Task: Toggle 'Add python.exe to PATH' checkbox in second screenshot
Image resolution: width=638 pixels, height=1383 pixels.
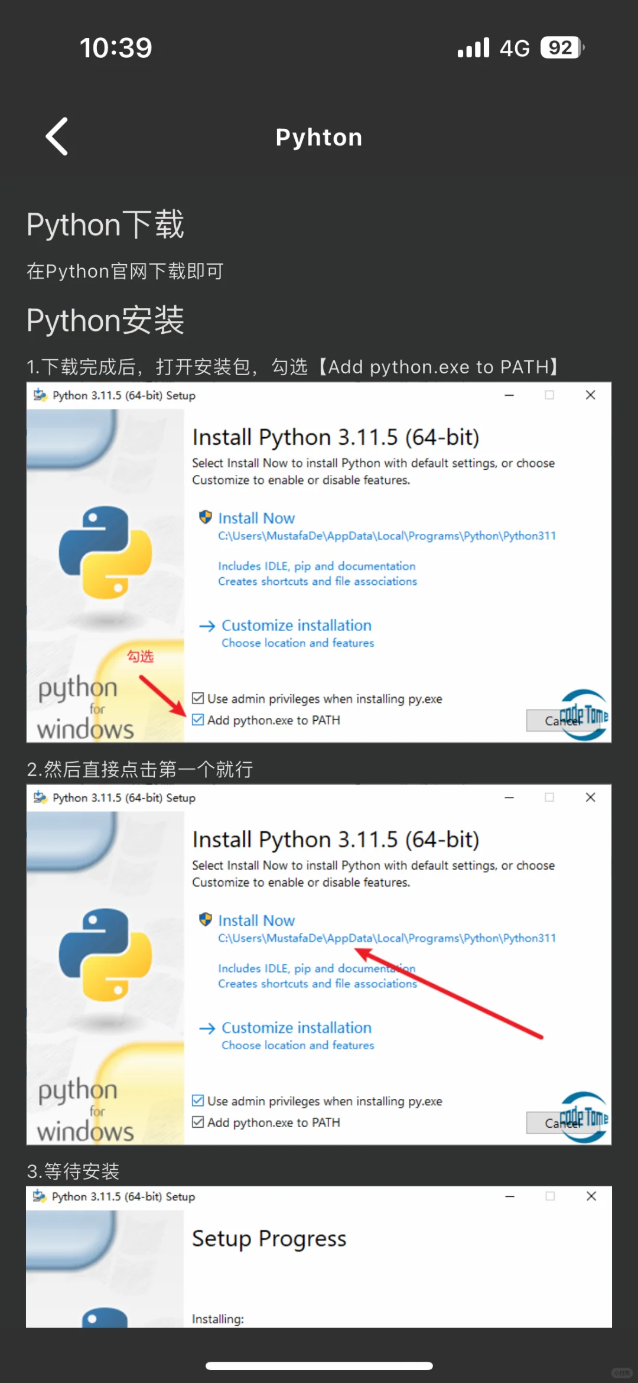Action: pyautogui.click(x=198, y=1122)
